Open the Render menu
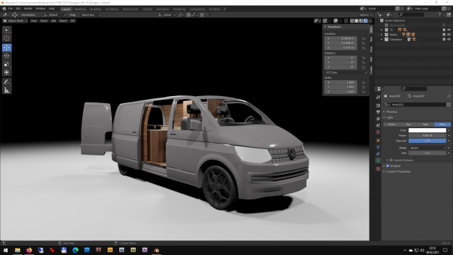This screenshot has width=453, height=255. pos(28,8)
